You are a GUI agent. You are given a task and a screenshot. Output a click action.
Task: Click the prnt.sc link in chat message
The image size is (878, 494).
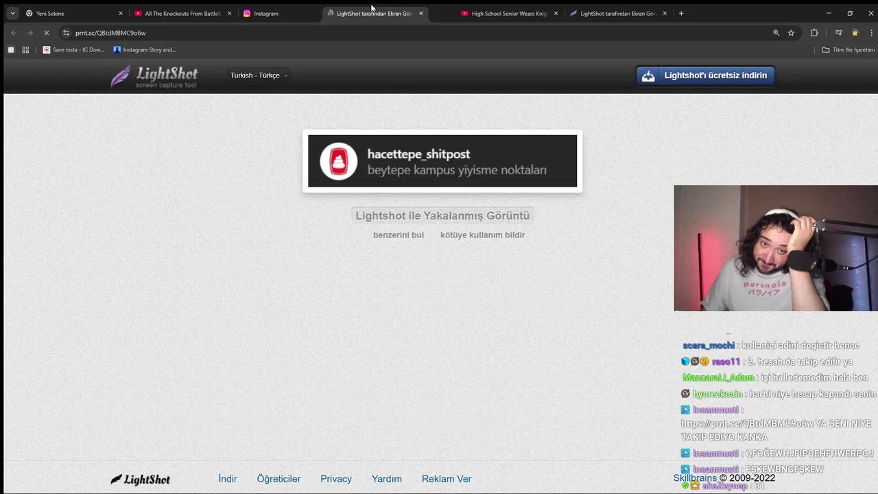[x=747, y=424]
